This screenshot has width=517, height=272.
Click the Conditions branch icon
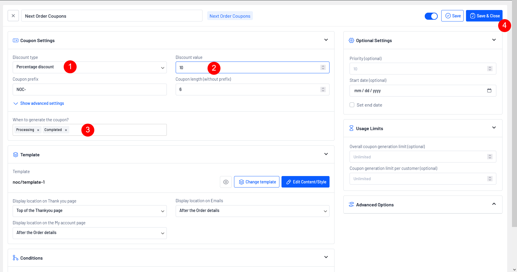tap(16, 258)
